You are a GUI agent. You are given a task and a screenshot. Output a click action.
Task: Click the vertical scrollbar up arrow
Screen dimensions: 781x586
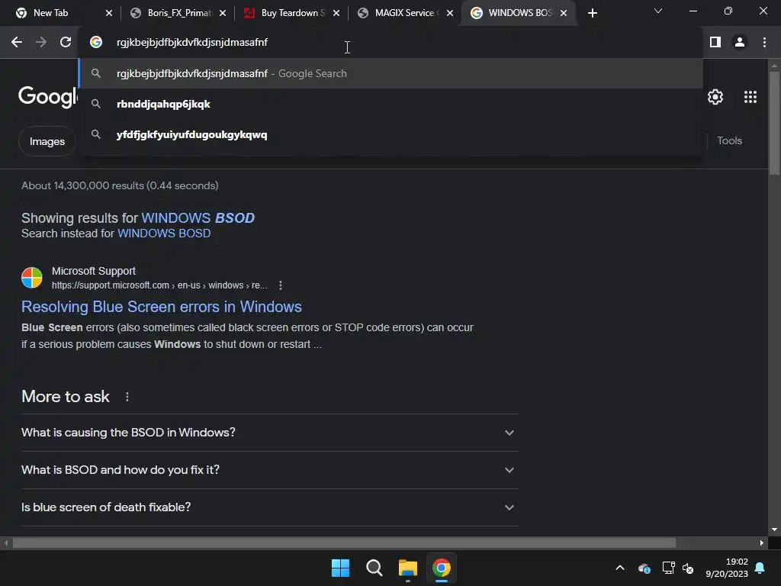click(x=774, y=66)
